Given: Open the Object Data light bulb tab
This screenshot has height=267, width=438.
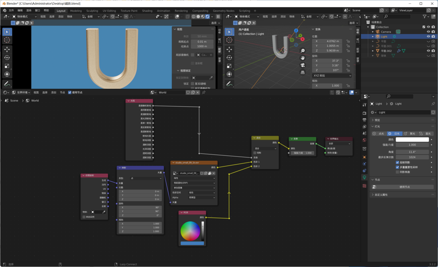Looking at the screenshot, I should tap(365, 178).
